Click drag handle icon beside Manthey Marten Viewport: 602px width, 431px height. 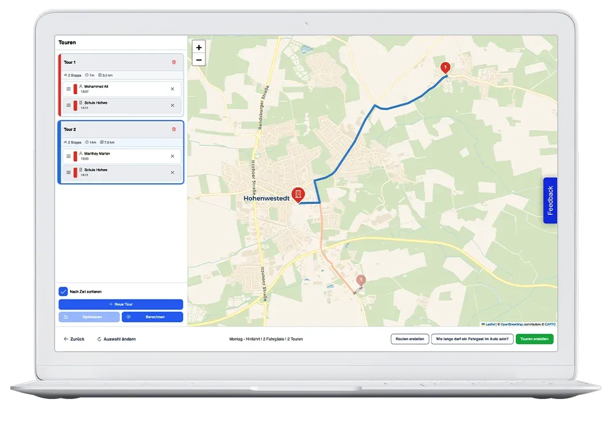pos(68,156)
